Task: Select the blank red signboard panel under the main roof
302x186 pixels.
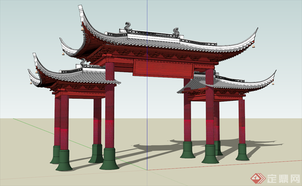Action: click(x=163, y=69)
